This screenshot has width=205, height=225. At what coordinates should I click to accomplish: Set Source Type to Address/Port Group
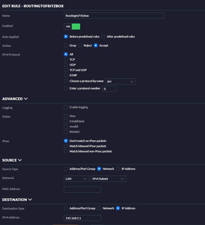pyautogui.click(x=66, y=169)
